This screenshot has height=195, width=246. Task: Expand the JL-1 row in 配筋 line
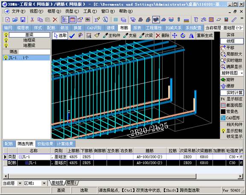tap(27, 163)
